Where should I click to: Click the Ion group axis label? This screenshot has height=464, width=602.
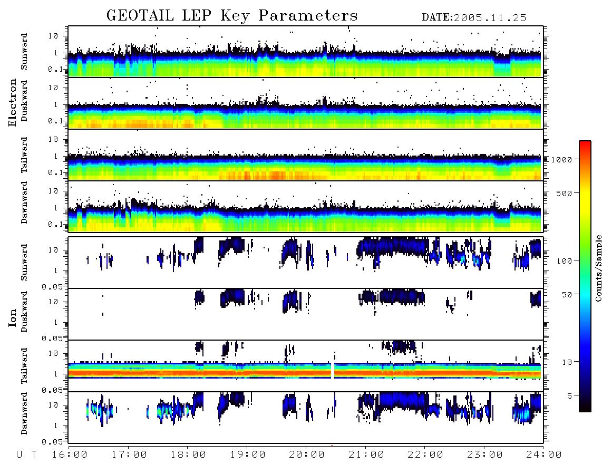13,317
